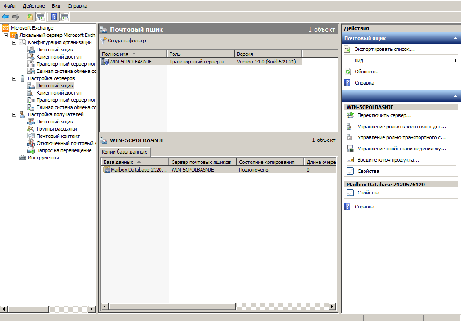
Task: Select Почтовый ящик under Настройка получателей
Action: tap(55, 122)
